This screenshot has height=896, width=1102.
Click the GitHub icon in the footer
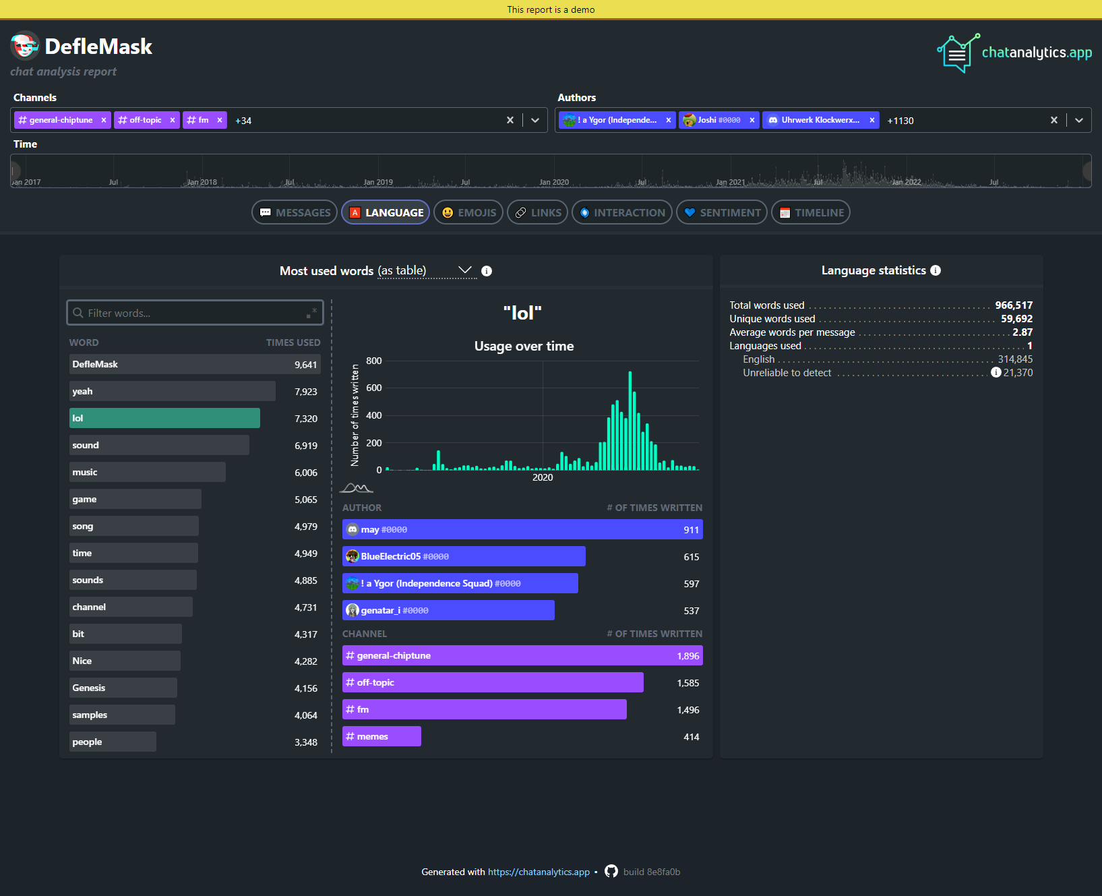[x=611, y=871]
